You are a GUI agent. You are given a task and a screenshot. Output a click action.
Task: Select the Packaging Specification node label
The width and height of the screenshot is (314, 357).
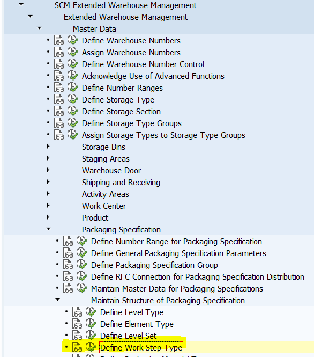[121, 230]
